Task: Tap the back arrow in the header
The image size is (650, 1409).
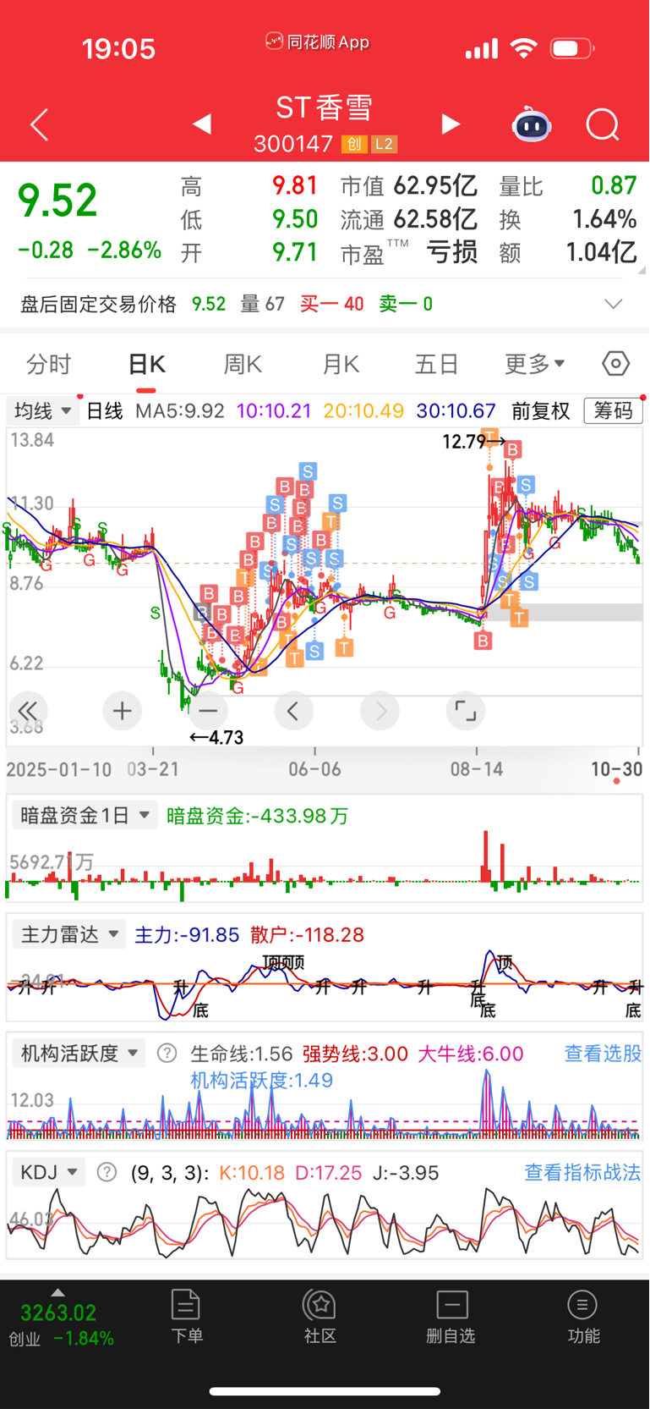Action: pos(39,125)
